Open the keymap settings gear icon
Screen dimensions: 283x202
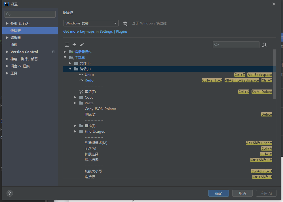coord(125,23)
